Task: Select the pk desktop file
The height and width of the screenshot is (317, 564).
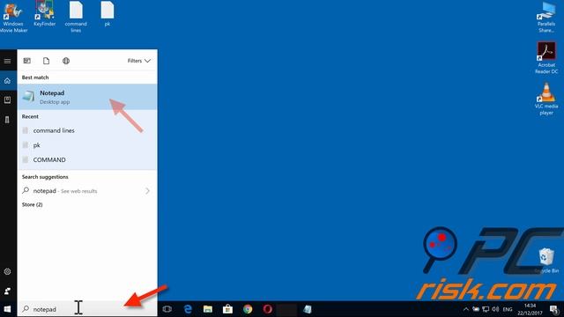Action: (x=108, y=14)
